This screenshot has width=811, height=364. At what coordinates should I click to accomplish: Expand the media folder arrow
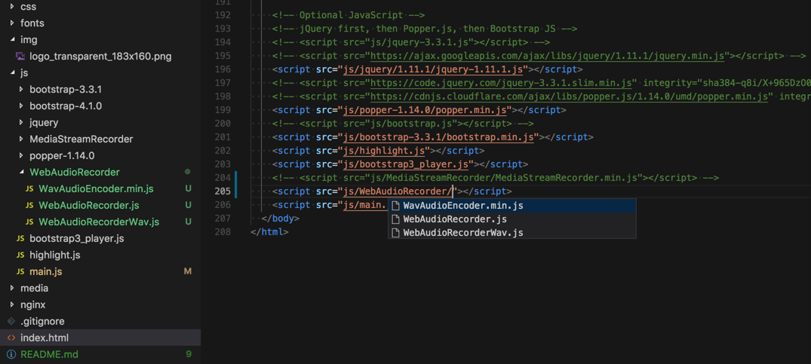click(x=11, y=288)
